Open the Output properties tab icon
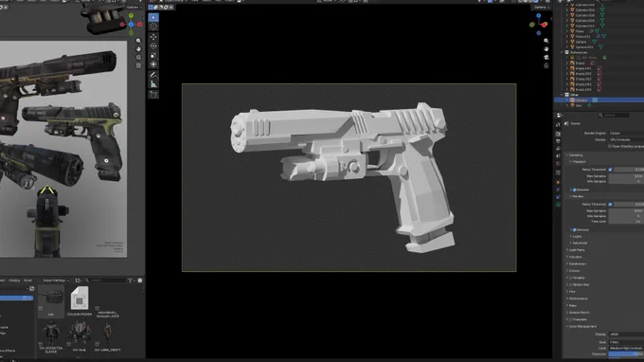This screenshot has width=644, height=362. click(558, 141)
